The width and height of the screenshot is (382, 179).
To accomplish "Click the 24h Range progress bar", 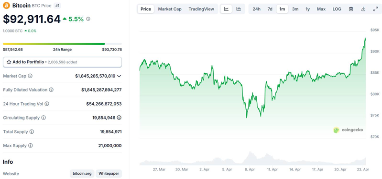I will tap(62, 44).
